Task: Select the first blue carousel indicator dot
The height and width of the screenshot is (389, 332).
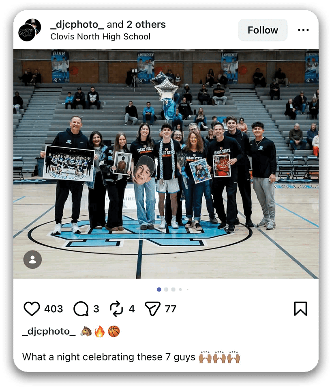Action: (x=159, y=289)
